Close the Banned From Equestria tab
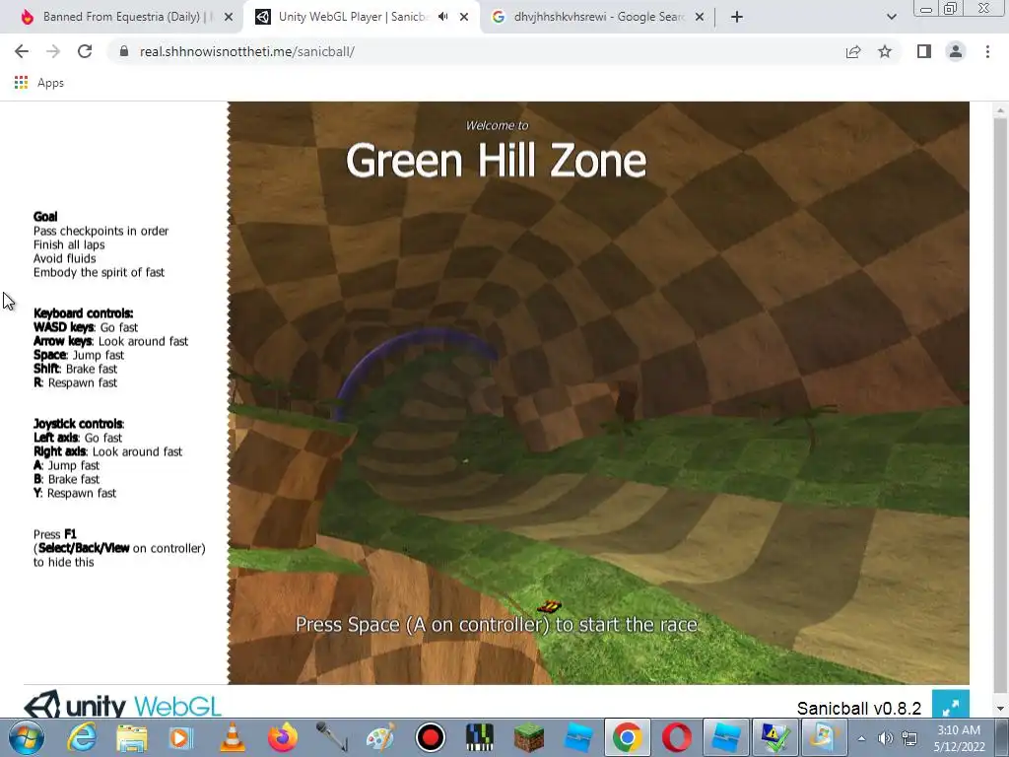Image resolution: width=1009 pixels, height=757 pixels. click(228, 17)
